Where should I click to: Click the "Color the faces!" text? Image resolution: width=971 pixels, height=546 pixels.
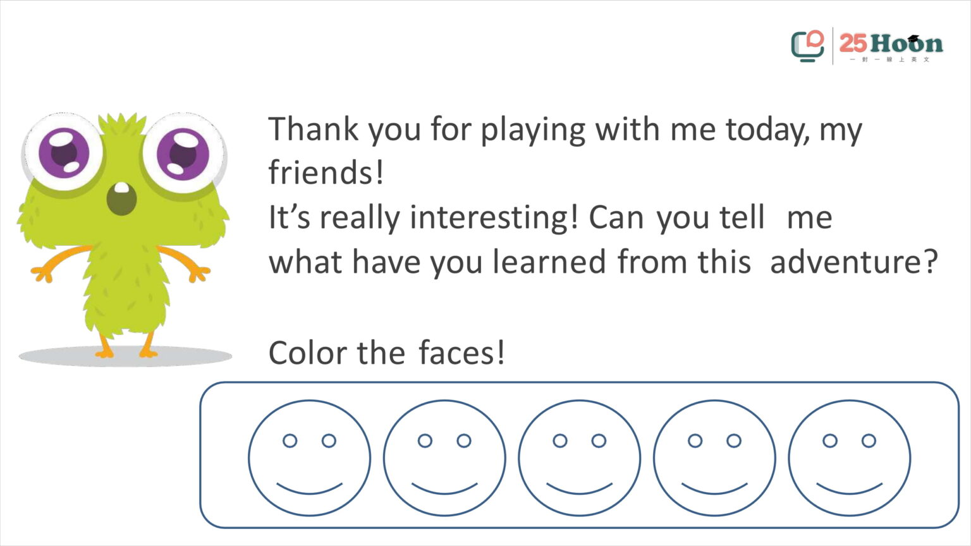pos(387,352)
